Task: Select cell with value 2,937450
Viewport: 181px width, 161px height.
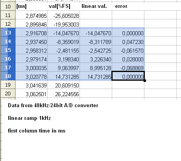Action: [31, 41]
